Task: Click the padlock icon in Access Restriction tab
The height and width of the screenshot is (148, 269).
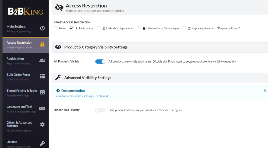Action: pos(42,44)
